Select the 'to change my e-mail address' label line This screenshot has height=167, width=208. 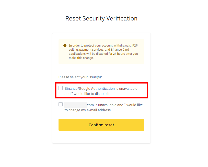[88, 110]
